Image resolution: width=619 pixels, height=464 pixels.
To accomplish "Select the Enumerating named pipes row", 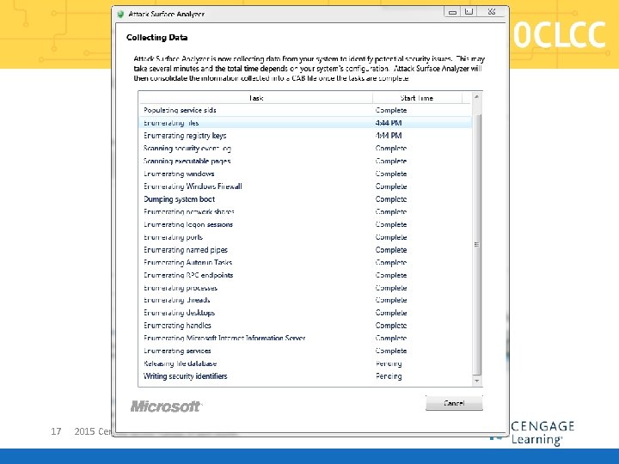I will point(305,249).
